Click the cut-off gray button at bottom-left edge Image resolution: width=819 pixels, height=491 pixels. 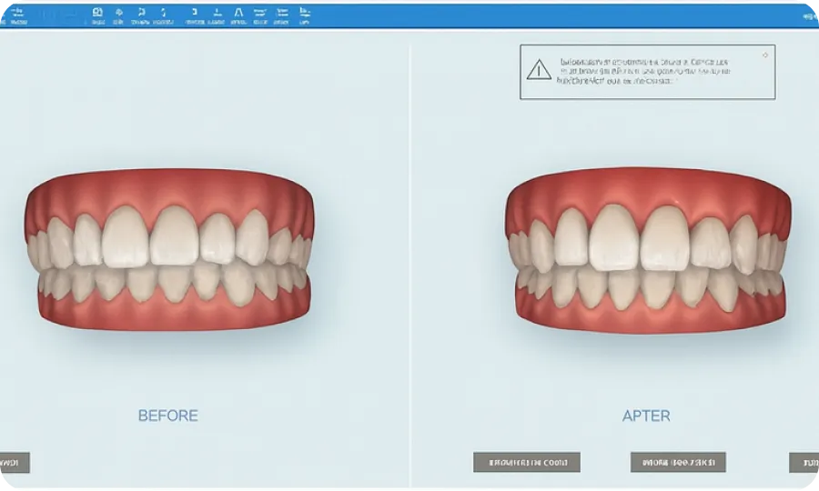coord(15,462)
